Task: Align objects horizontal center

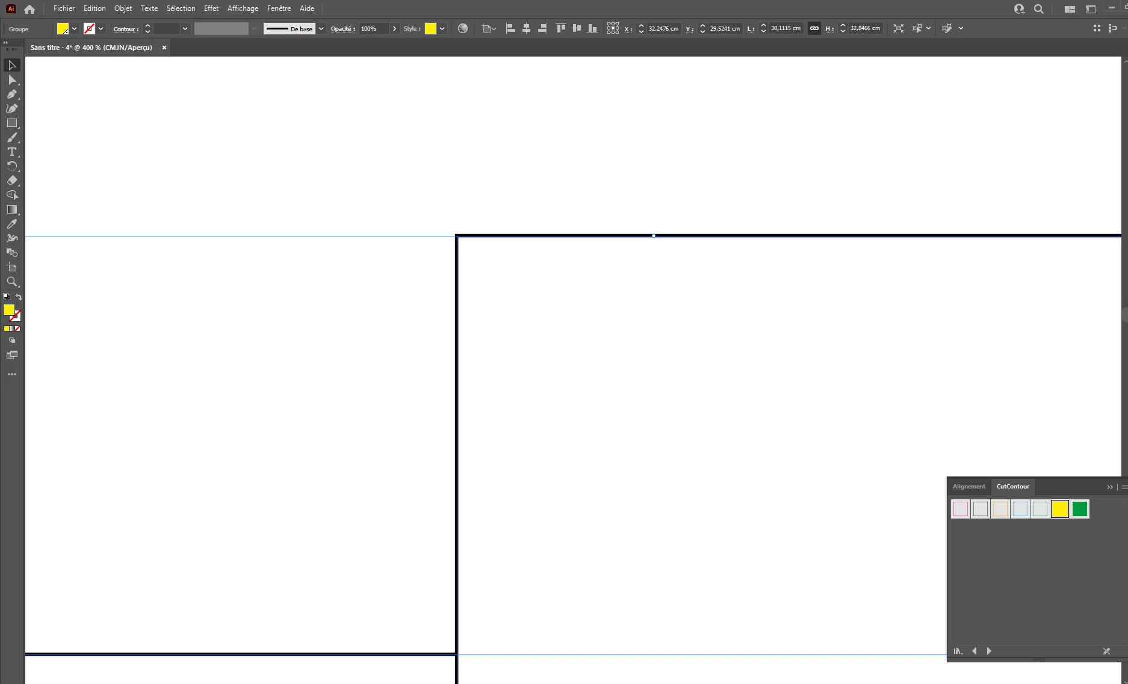Action: tap(526, 28)
